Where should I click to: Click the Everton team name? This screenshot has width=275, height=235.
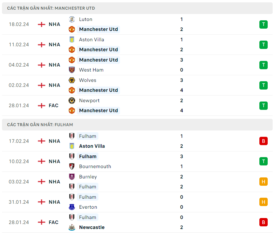tap(88, 207)
